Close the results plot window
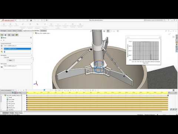This screenshot has width=178, height=134. 159,37
